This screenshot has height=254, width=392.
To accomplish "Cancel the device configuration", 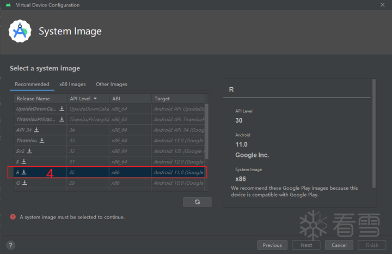I will (x=339, y=245).
